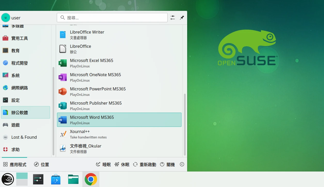Expand the additional power options arrow
The width and height of the screenshot is (324, 187).
pyautogui.click(x=182, y=165)
